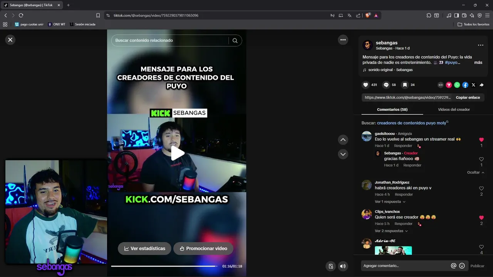Save video with the bookmark icon

click(x=405, y=85)
